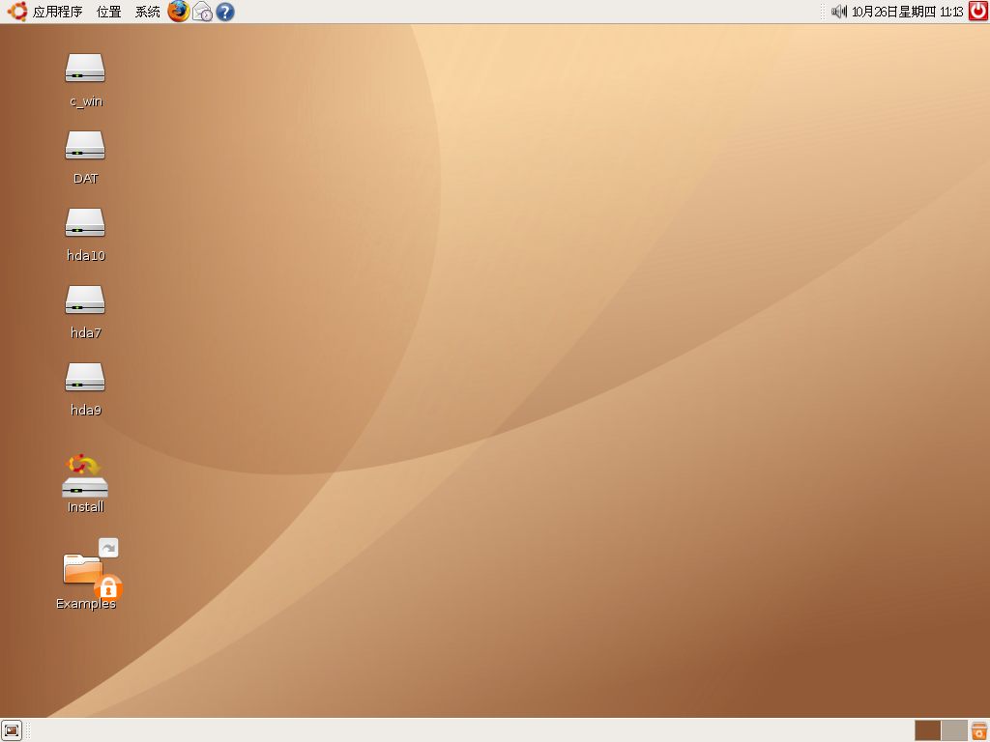Open the 系统 menu
This screenshot has width=990, height=742.
(x=147, y=12)
